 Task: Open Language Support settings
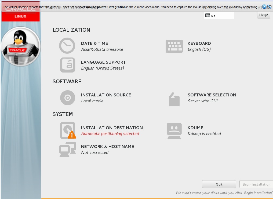click(x=67, y=65)
